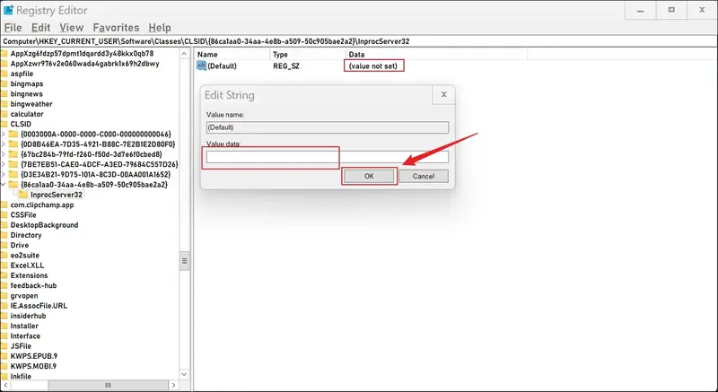Image resolution: width=718 pixels, height=392 pixels.
Task: Click tree vertical scrollbar thumb
Action: pos(185,261)
